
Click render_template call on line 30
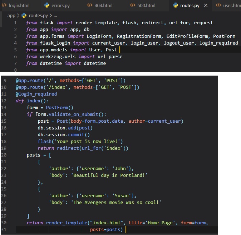pyautogui.click(x=66, y=223)
